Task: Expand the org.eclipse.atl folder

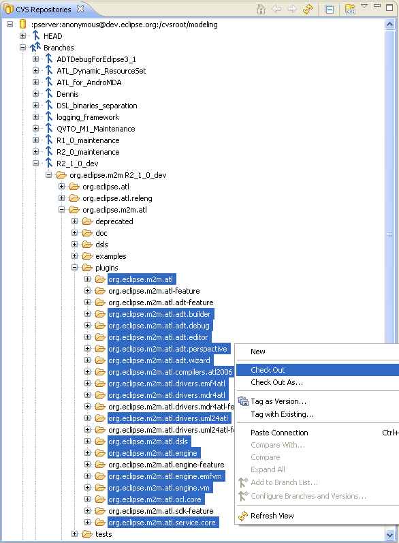Action: pos(61,186)
